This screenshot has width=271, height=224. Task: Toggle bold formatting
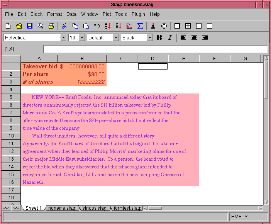tap(159, 37)
